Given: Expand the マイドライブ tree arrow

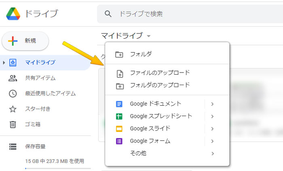Looking at the screenshot, I should coord(4,63).
